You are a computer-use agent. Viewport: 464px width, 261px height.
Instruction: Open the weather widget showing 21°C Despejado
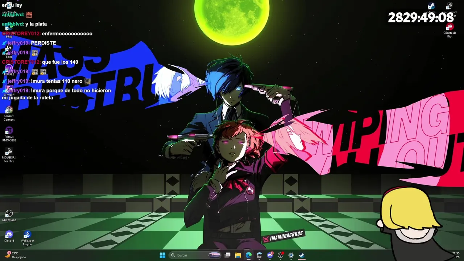16,255
